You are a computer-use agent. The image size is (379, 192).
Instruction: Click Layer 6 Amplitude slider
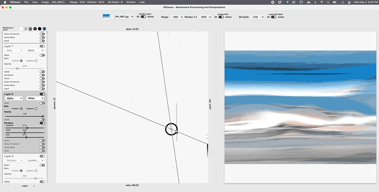coord(25,128)
